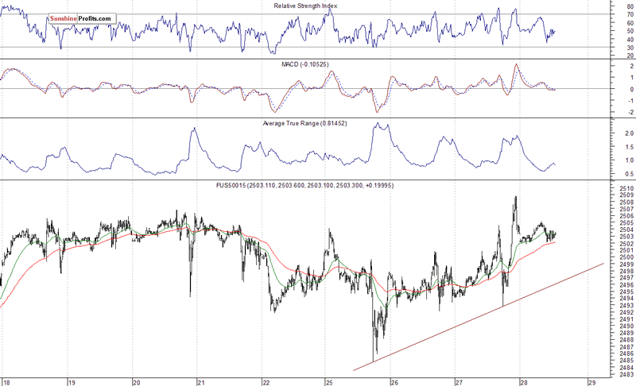This screenshot has height=386, width=636.
Task: Click date marker 18 on the time axis
Action: point(6,382)
